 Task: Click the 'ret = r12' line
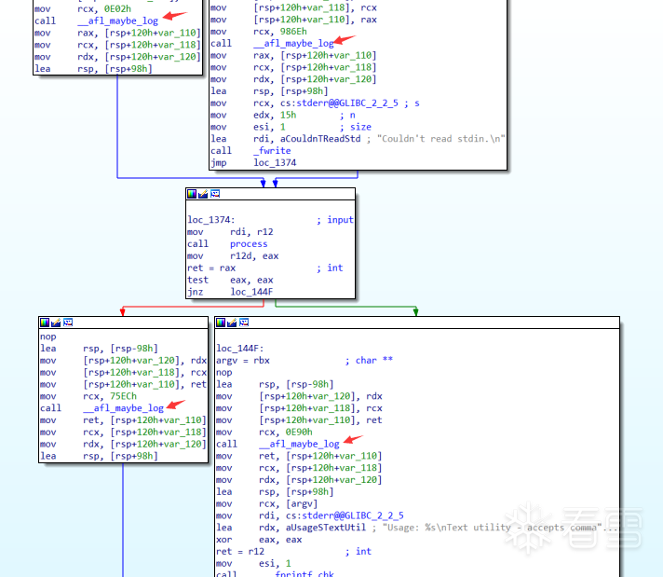pos(240,552)
